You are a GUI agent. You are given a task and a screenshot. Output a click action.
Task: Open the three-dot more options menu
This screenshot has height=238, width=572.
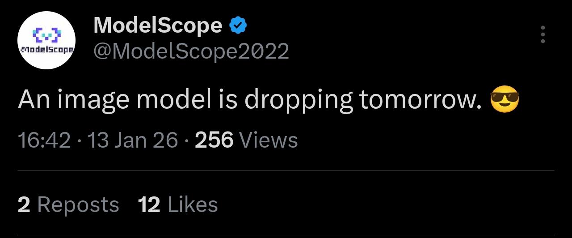point(543,34)
